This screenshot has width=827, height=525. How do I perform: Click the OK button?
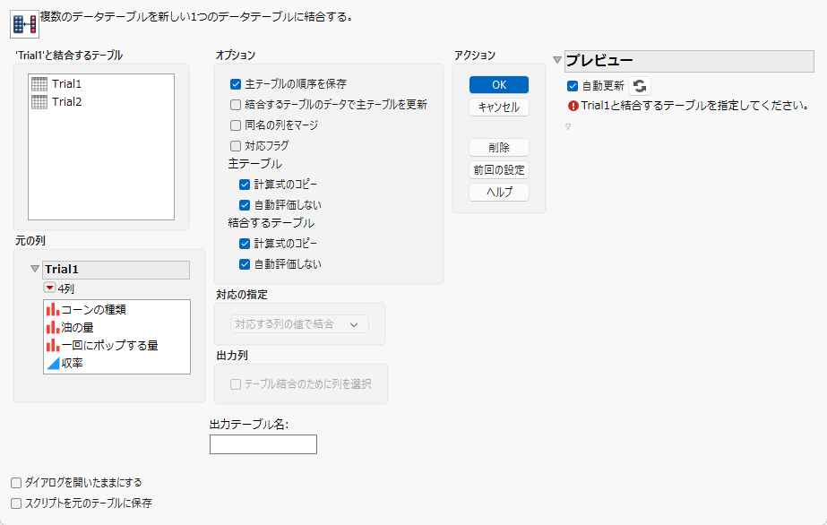499,85
